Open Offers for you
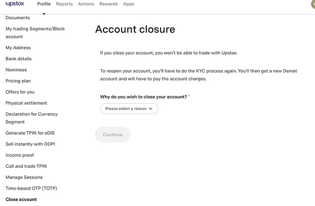The image size is (315, 206). pos(20,92)
